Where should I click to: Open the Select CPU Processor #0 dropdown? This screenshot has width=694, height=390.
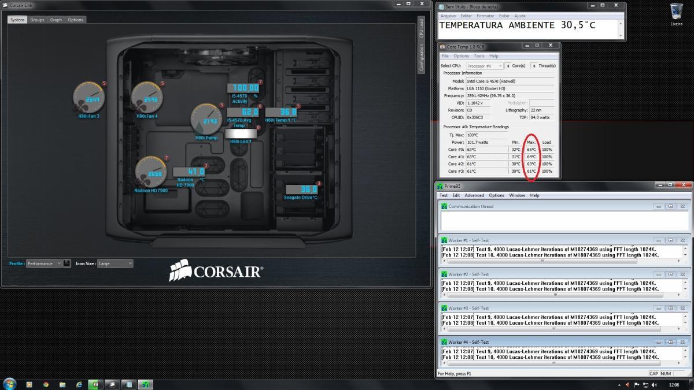click(x=485, y=66)
